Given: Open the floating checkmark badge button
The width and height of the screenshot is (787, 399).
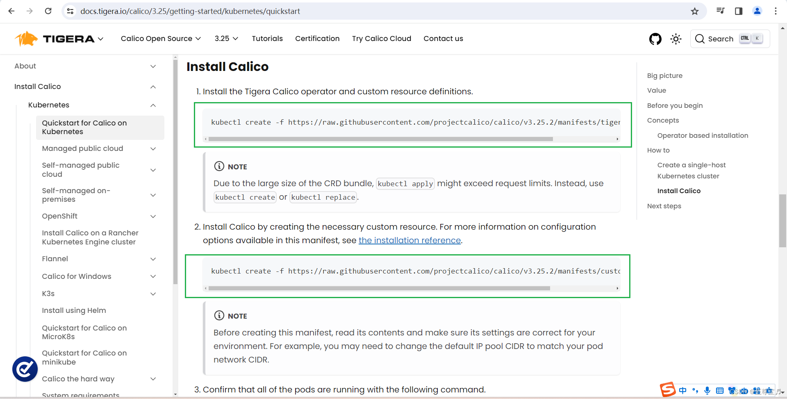Looking at the screenshot, I should click(25, 369).
